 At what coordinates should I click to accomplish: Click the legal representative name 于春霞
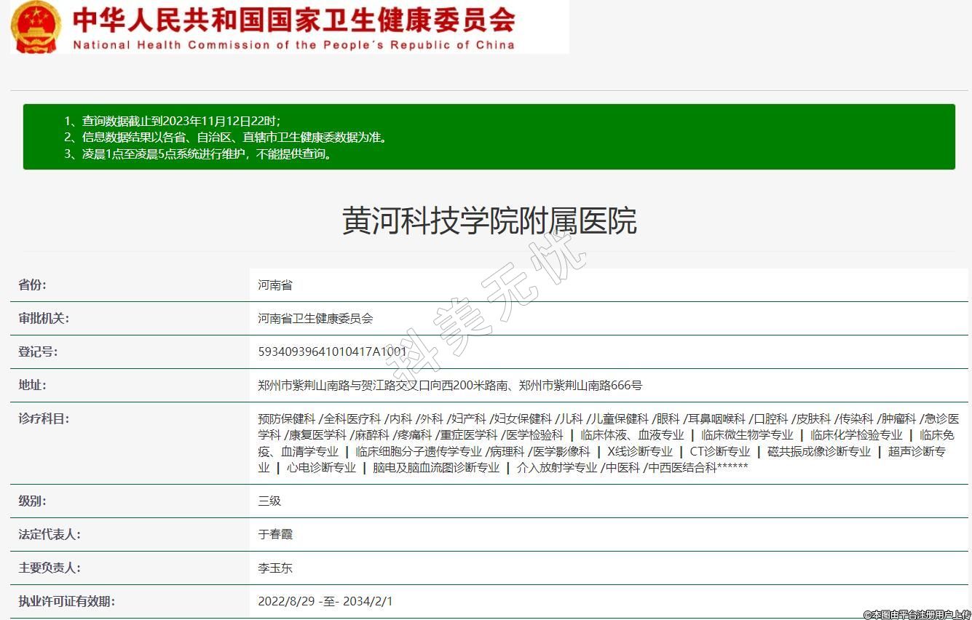275,534
